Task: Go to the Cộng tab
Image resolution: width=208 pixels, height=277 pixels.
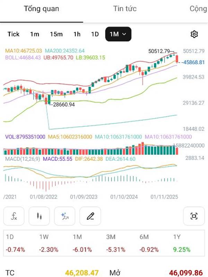Action: pos(198,9)
